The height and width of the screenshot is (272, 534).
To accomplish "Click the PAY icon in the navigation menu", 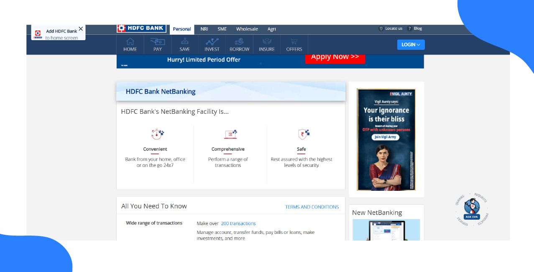I will (x=157, y=42).
